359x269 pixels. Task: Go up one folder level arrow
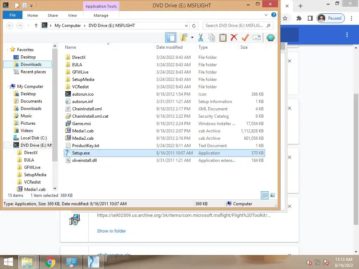[36, 26]
